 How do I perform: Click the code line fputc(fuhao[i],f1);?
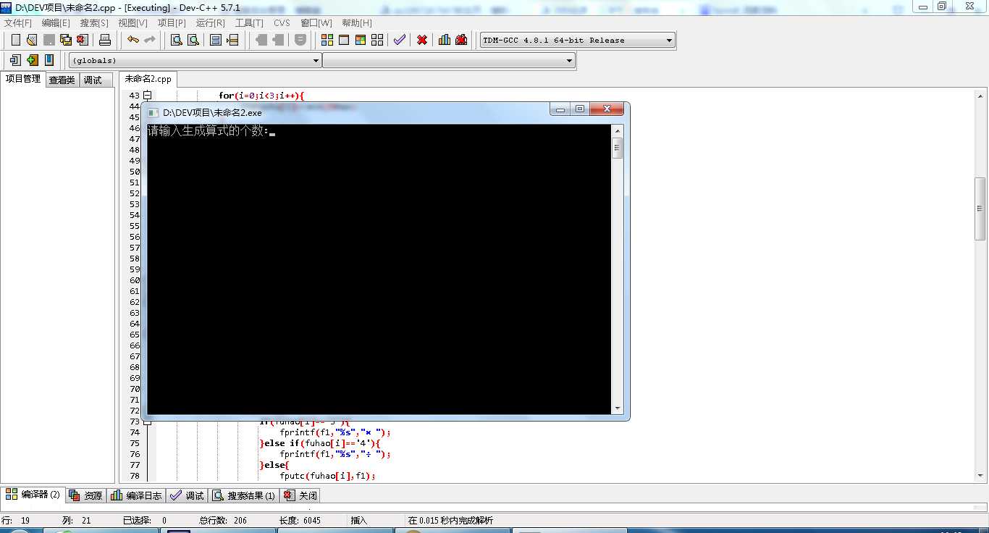pos(327,476)
